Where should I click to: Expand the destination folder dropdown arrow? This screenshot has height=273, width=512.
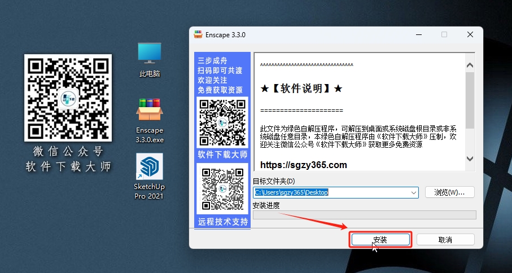414,193
